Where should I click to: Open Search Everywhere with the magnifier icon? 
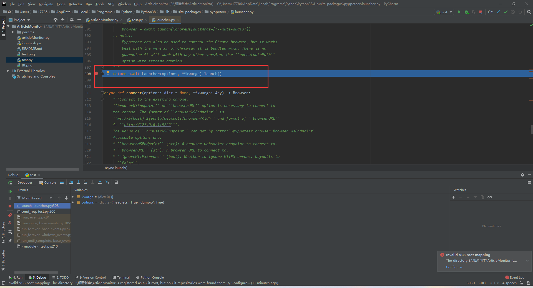coord(528,12)
